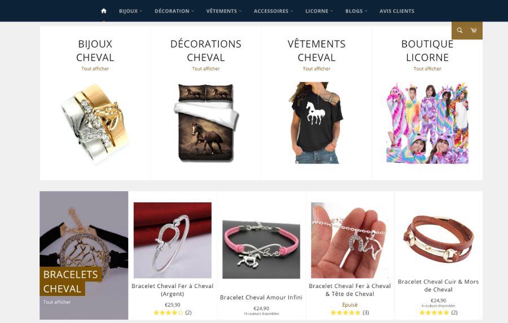
Task: Open the shopping cart icon
Action: click(474, 30)
